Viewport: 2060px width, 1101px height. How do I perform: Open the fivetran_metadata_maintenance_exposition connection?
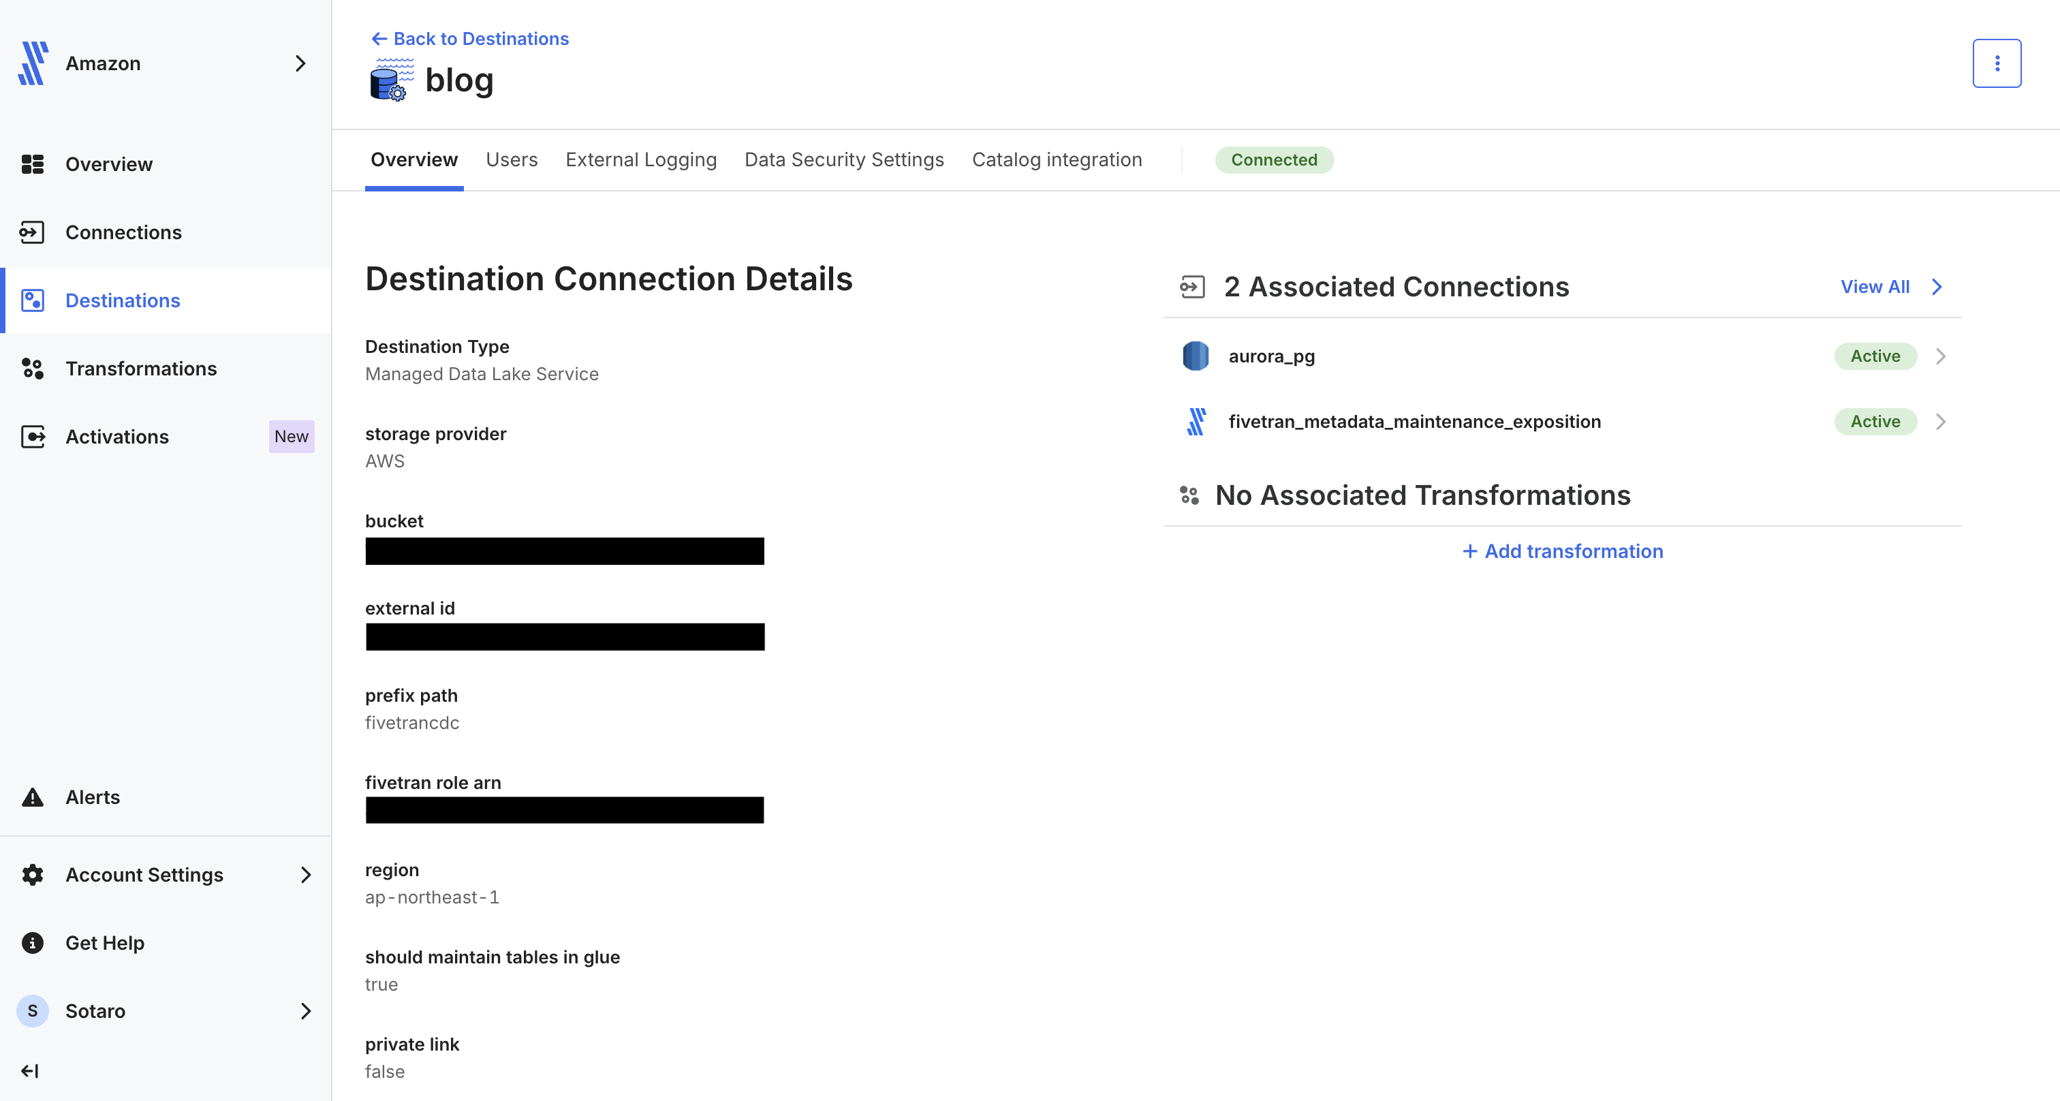[x=1414, y=421]
